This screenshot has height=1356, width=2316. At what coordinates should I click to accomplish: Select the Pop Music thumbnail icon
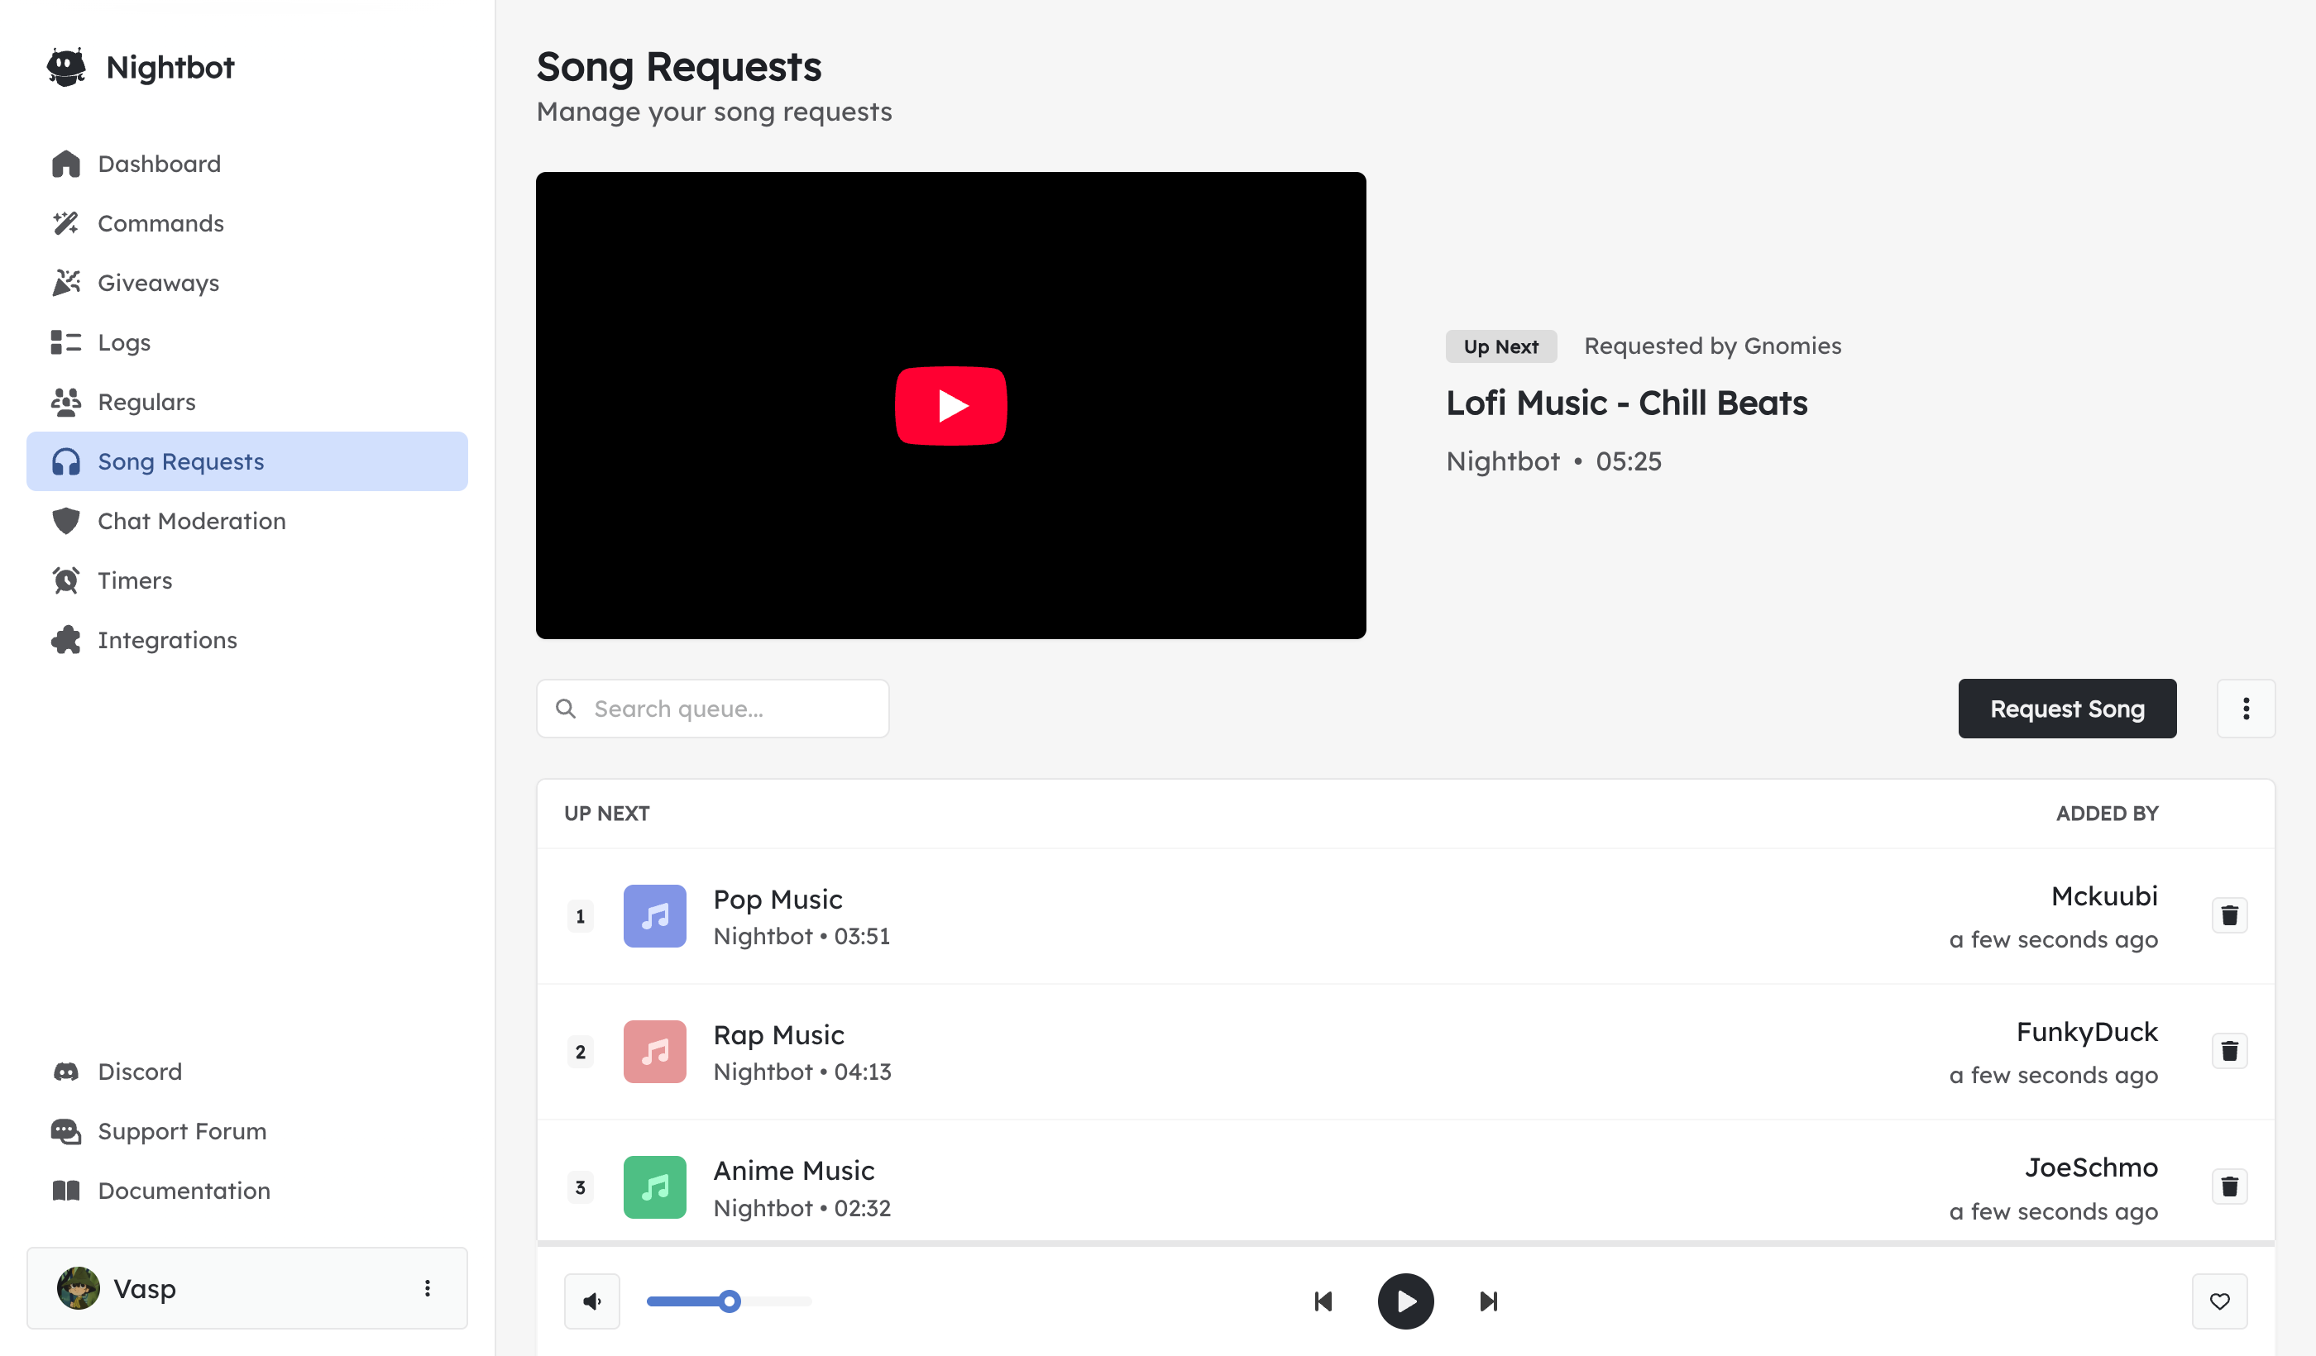point(654,916)
